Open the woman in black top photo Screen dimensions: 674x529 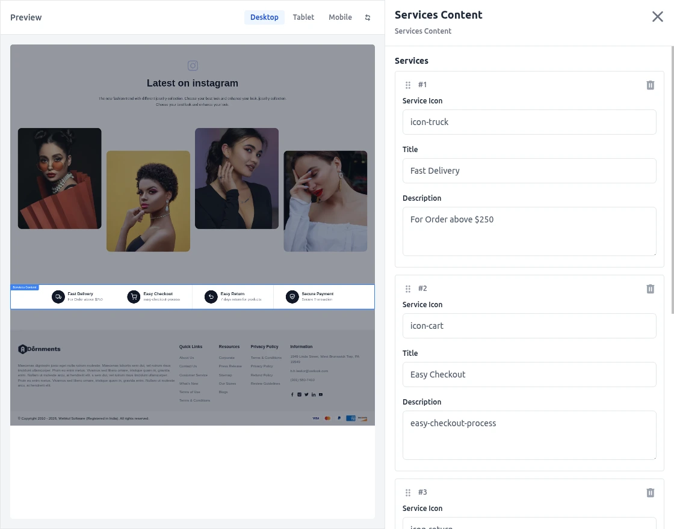tap(237, 178)
